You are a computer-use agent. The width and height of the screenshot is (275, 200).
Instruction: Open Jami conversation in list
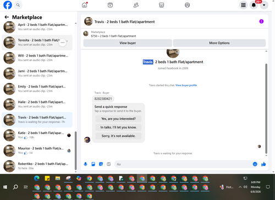click(x=37, y=73)
